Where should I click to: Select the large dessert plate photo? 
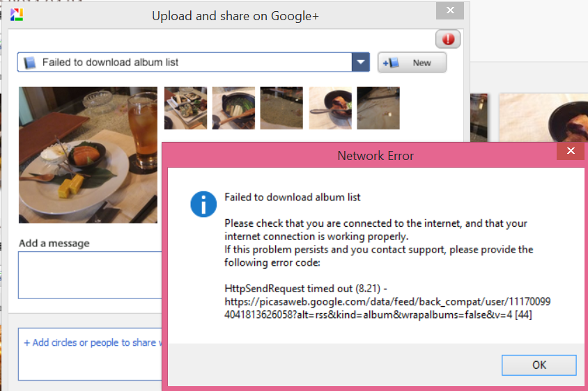point(88,155)
